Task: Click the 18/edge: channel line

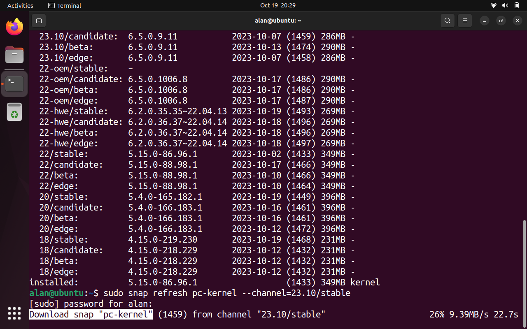Action: point(197,272)
